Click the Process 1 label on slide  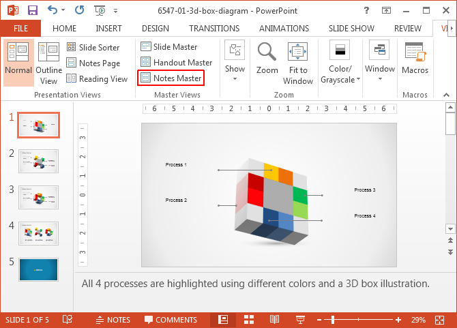click(176, 164)
